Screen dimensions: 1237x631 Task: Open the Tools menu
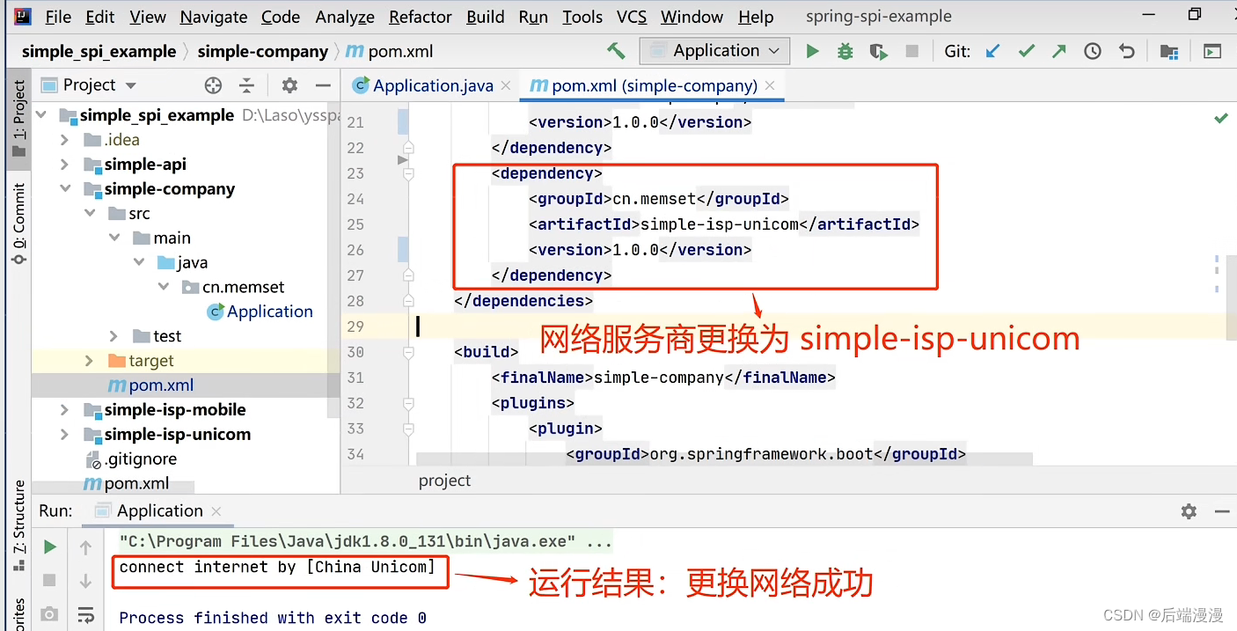582,17
